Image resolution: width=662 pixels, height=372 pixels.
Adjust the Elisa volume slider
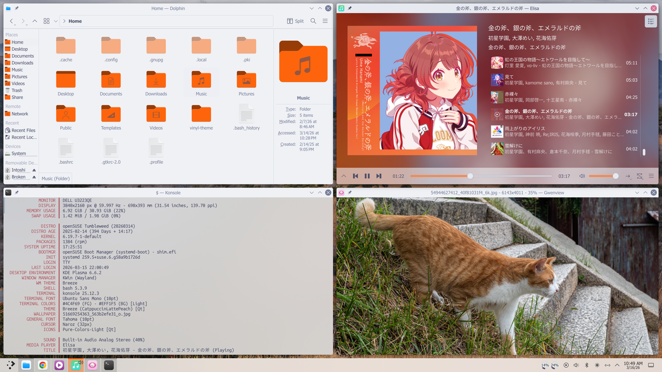[x=604, y=176]
